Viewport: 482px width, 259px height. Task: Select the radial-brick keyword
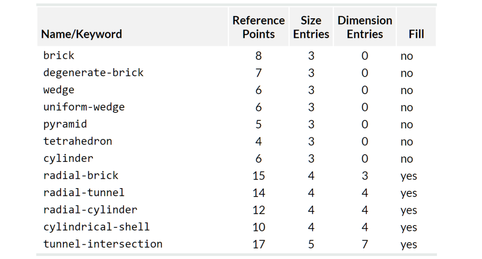tap(81, 176)
